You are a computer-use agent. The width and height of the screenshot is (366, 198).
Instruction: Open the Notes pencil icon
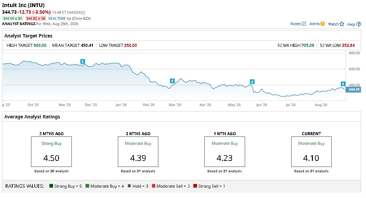304,24
